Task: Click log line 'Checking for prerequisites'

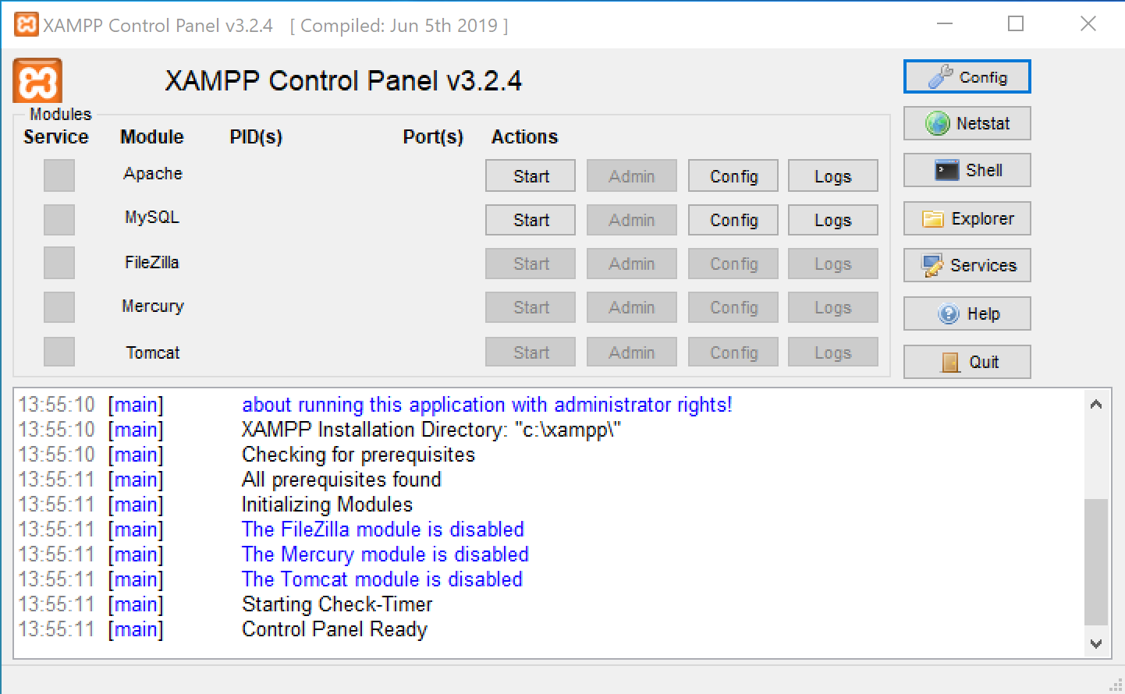Action: tap(358, 455)
